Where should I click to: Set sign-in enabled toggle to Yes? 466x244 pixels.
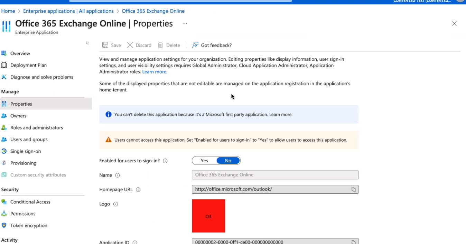[204, 161]
